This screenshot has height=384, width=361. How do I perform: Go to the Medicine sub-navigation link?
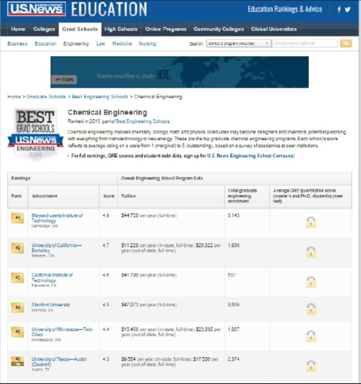click(x=122, y=44)
